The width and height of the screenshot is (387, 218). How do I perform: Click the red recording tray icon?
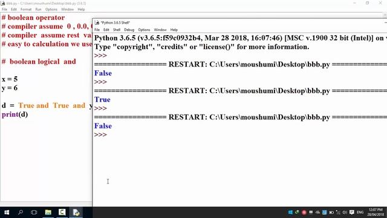point(304,213)
